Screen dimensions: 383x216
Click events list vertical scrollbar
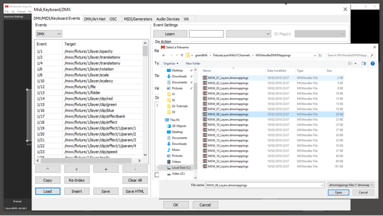(145, 99)
